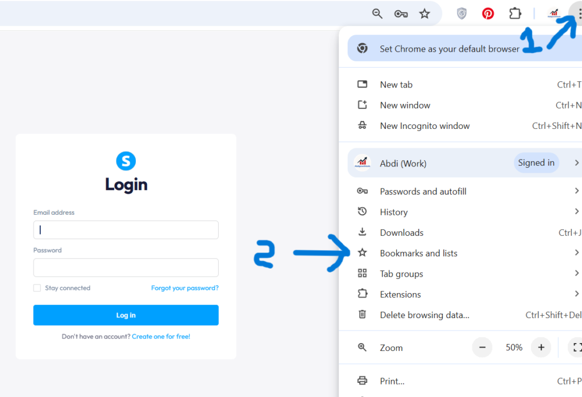The image size is (582, 397).
Task: Expand the History submenu
Action: [x=393, y=212]
